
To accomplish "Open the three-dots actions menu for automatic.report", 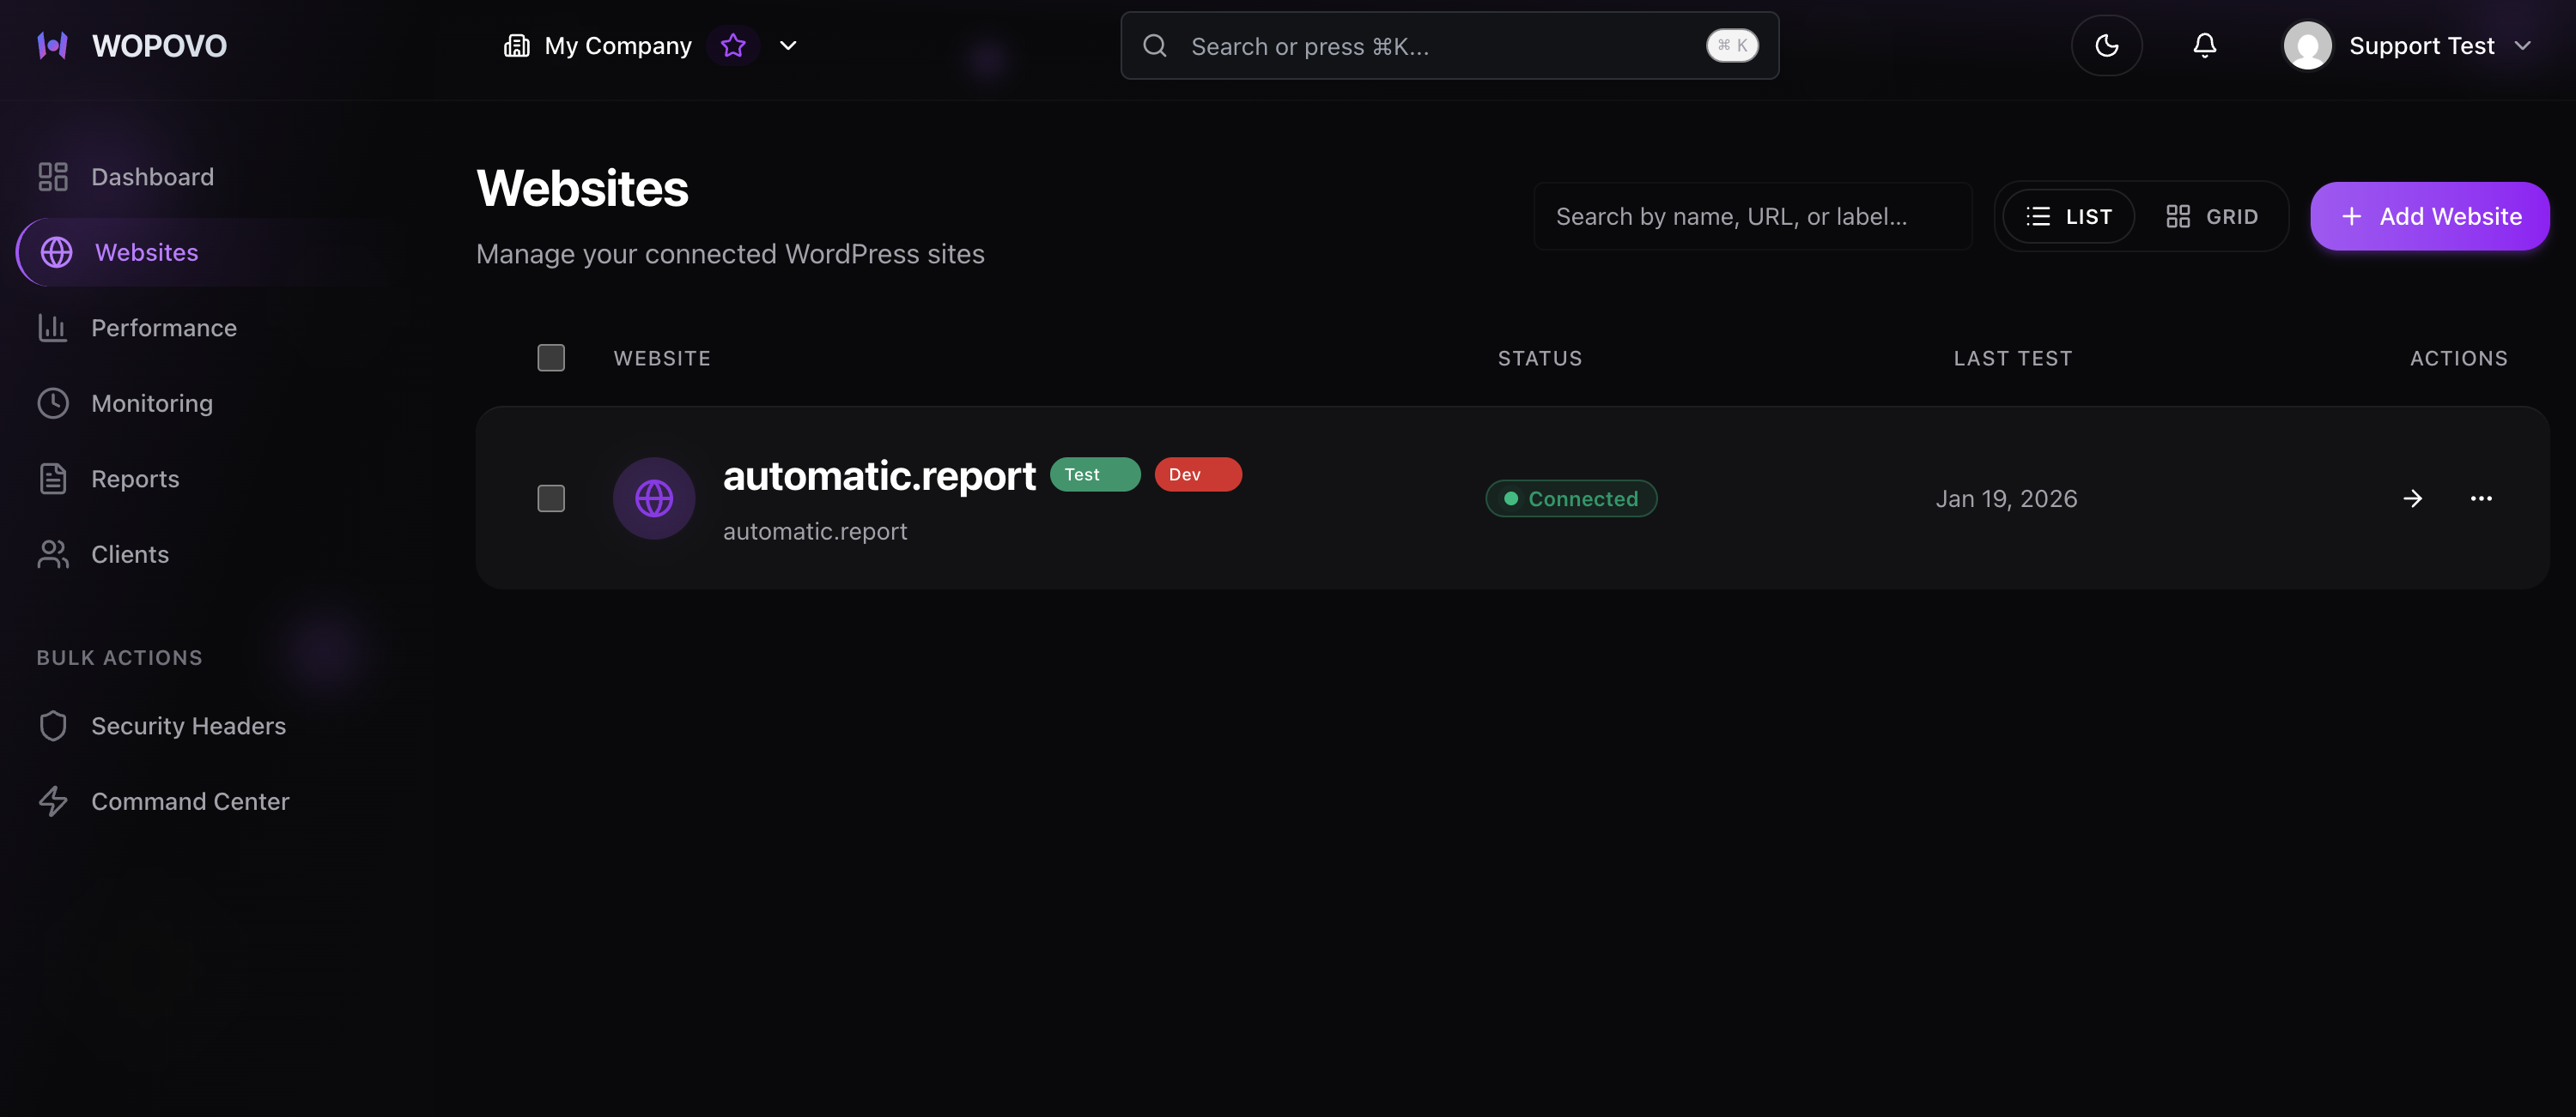I will click(2481, 498).
